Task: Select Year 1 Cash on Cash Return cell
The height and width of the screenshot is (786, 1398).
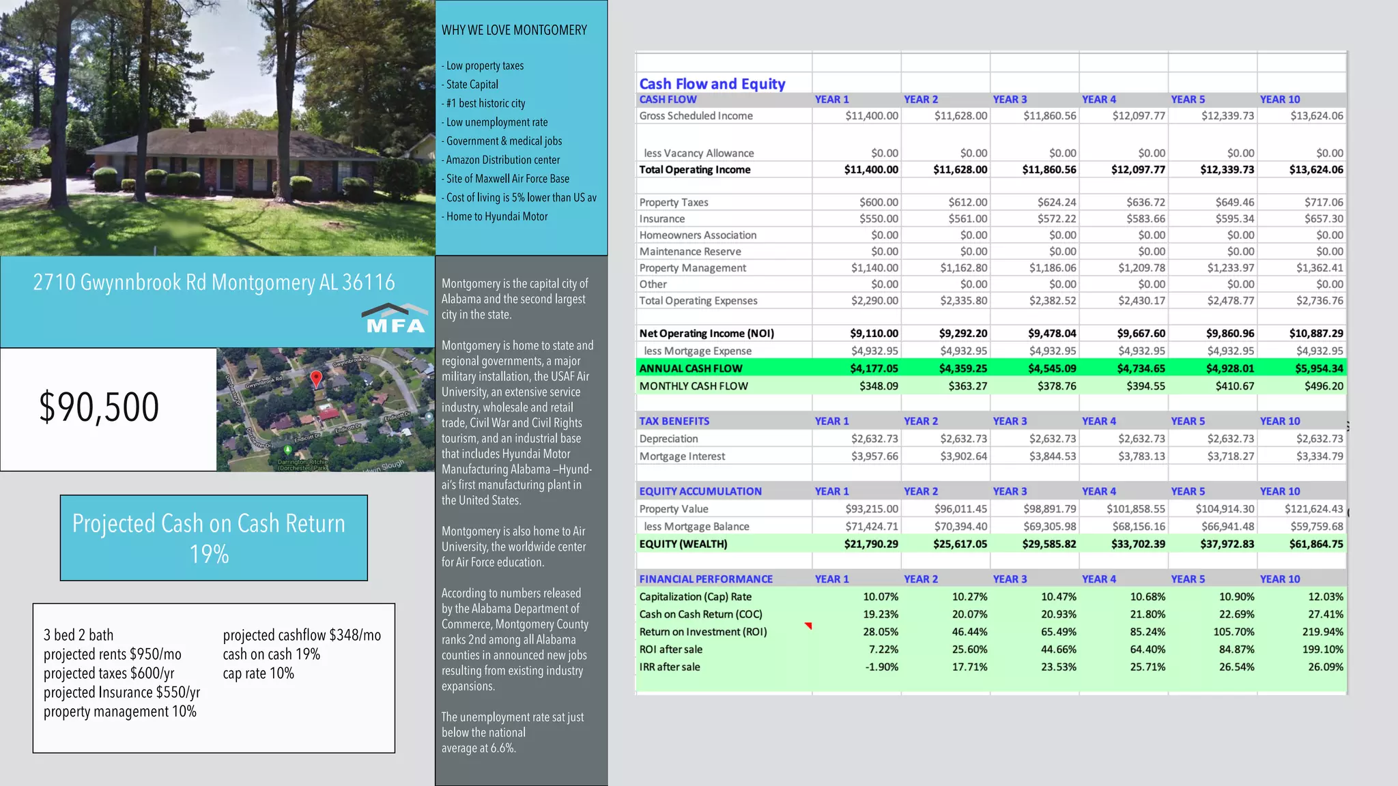Action: (x=880, y=614)
